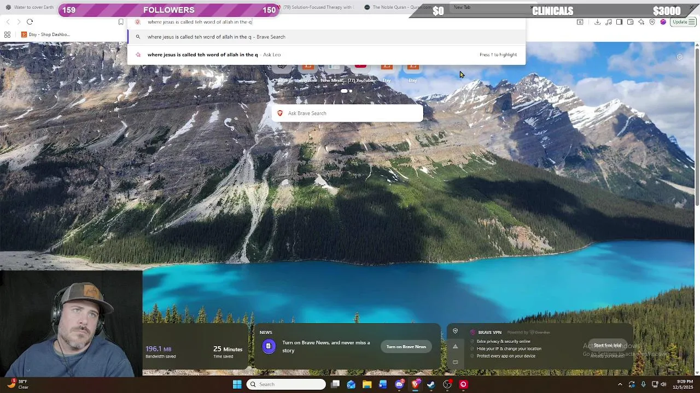Click the News card document icon
This screenshot has height=393, width=700.
(269, 346)
